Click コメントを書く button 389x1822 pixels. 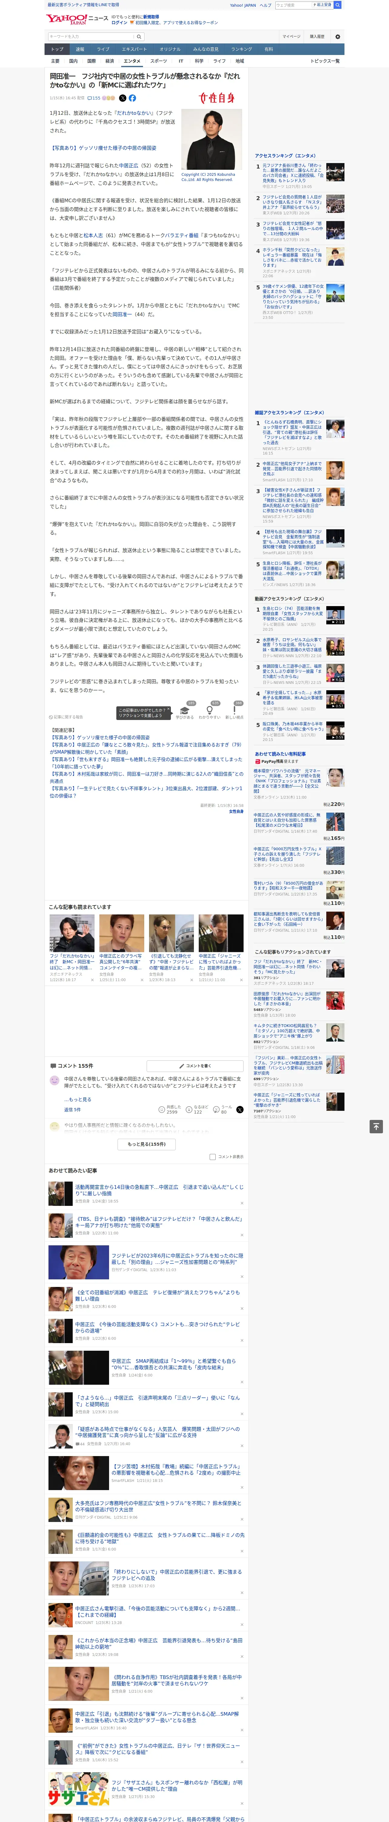point(195,1066)
